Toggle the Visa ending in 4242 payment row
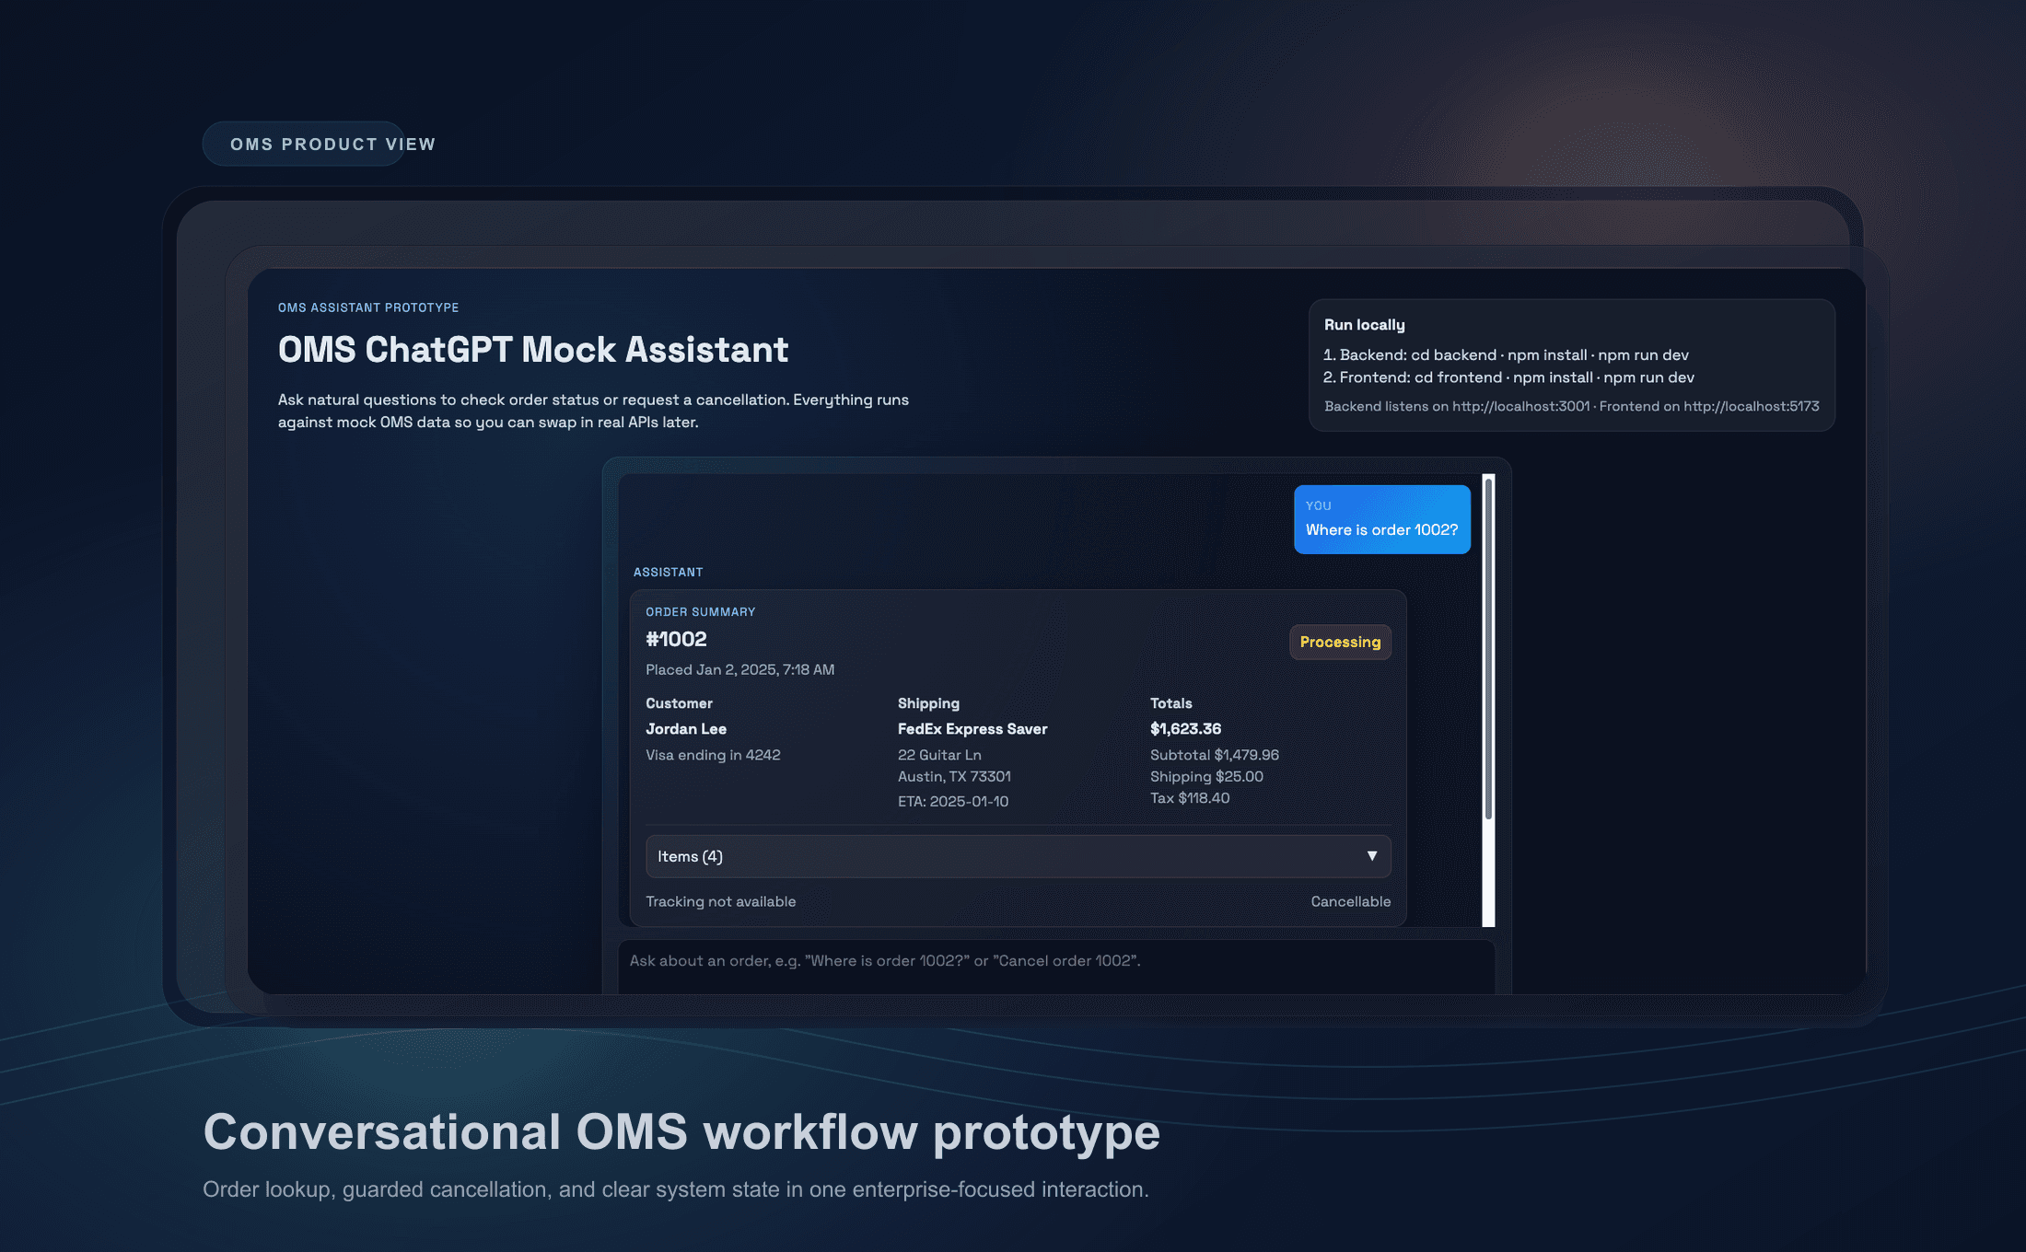Screen dimensions: 2026x1252 [714, 755]
